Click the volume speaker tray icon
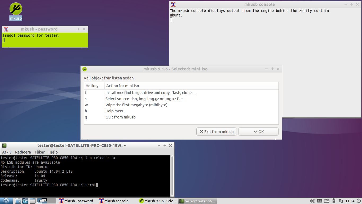Screen dimensions: 362x204 312,201
